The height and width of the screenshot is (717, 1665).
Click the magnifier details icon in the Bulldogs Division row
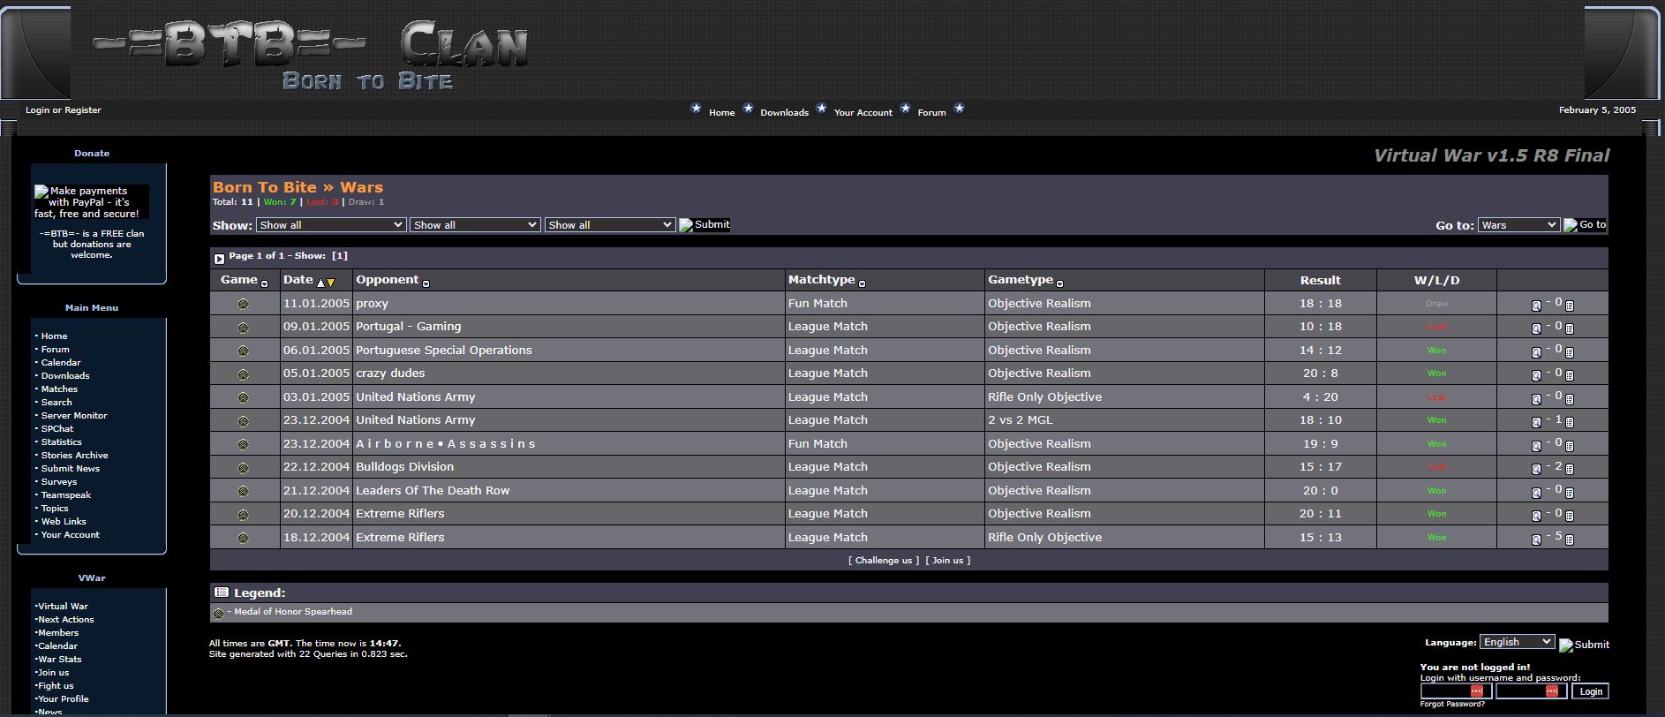click(x=1536, y=469)
